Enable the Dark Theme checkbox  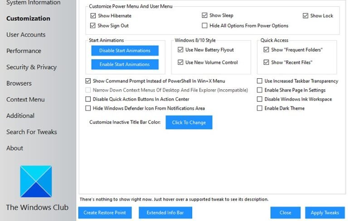coord(260,109)
